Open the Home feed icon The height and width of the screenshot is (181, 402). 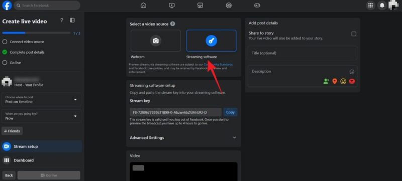[x=144, y=6]
